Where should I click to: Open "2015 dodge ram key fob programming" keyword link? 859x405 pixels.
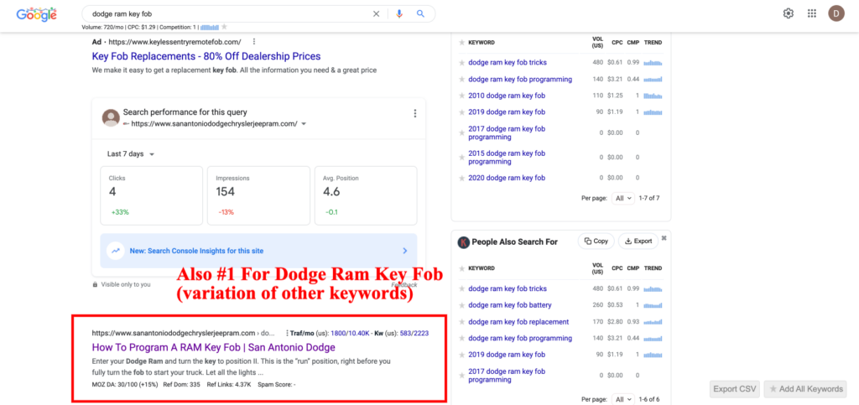click(507, 158)
